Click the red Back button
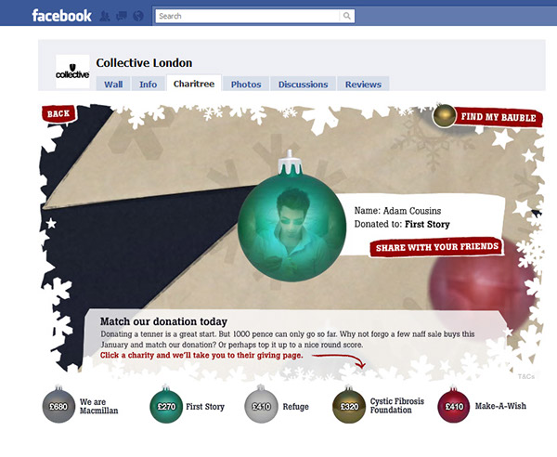The image size is (557, 457). point(58,113)
